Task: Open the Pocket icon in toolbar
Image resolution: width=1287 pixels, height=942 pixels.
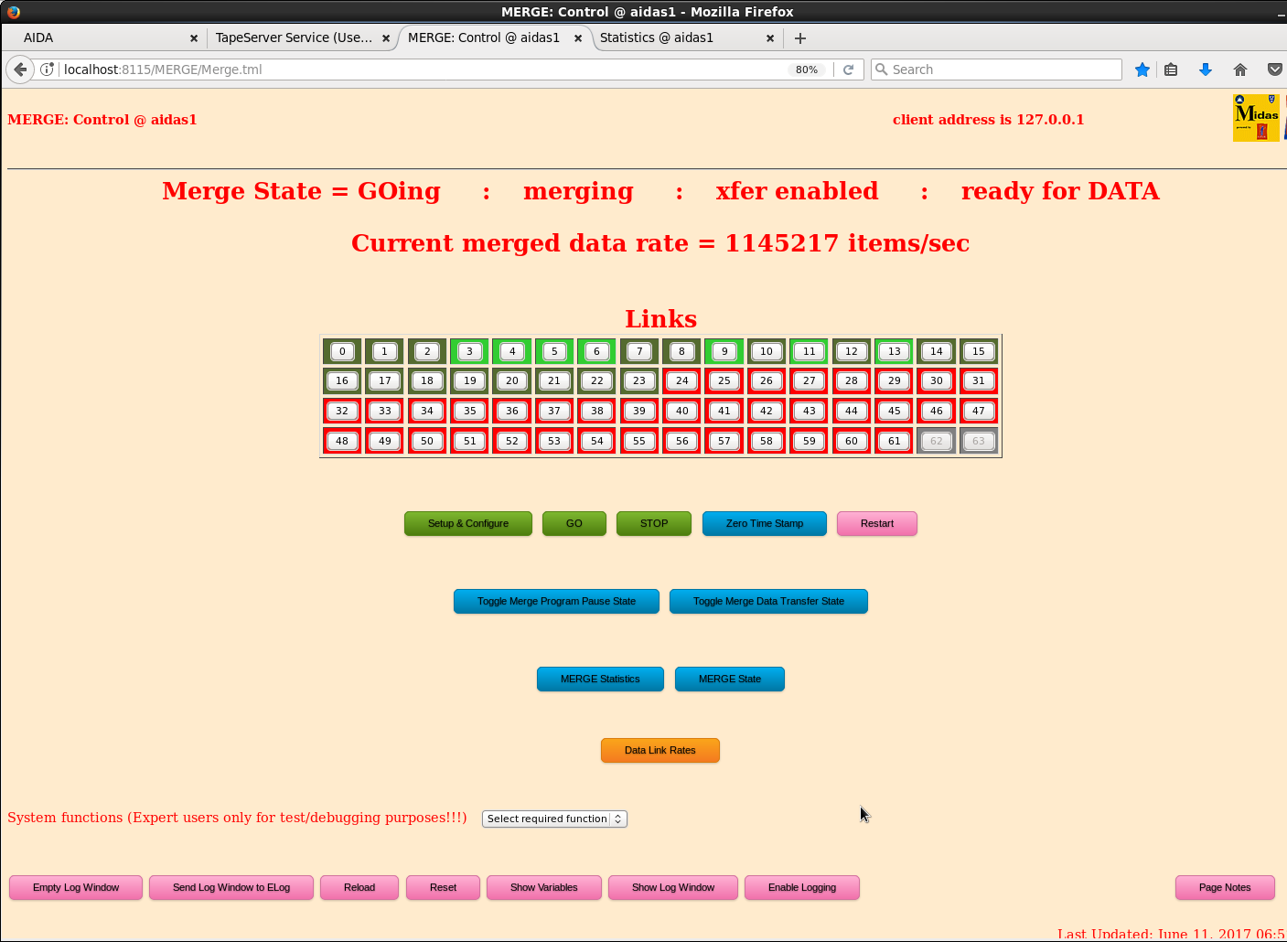Action: pos(1274,70)
